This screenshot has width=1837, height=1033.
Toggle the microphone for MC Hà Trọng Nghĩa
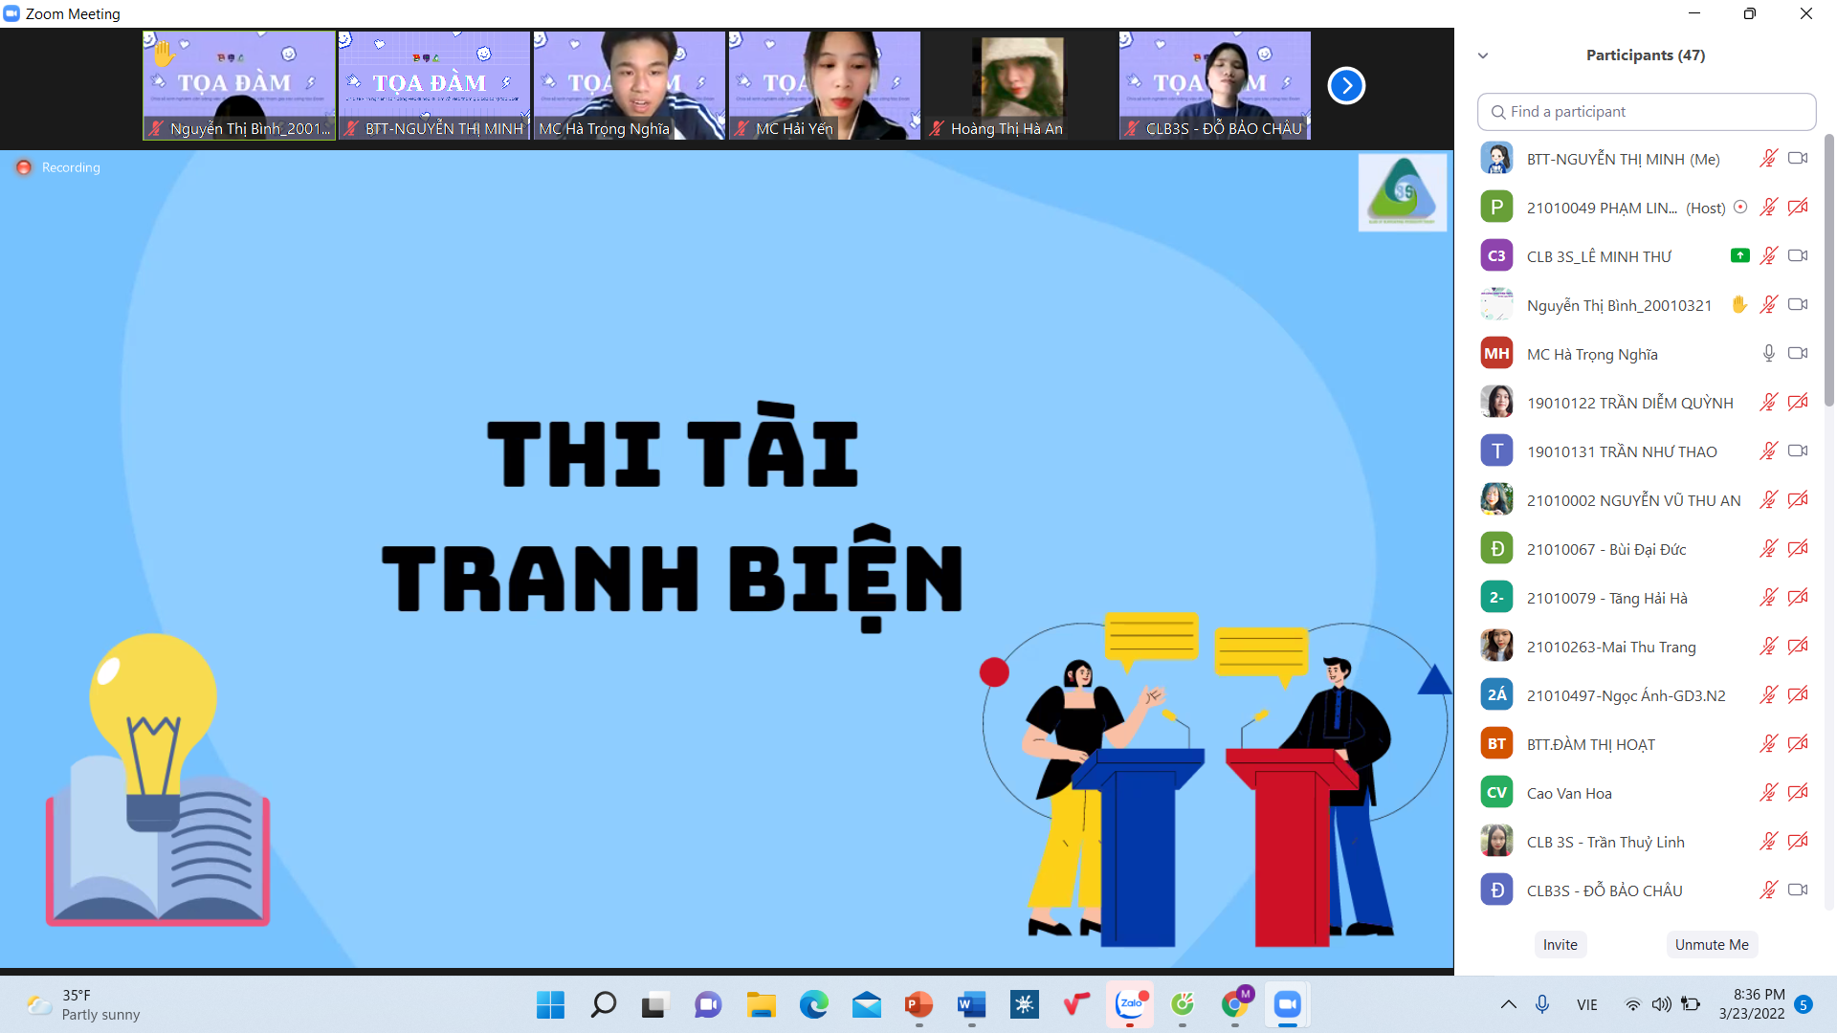[x=1768, y=353]
